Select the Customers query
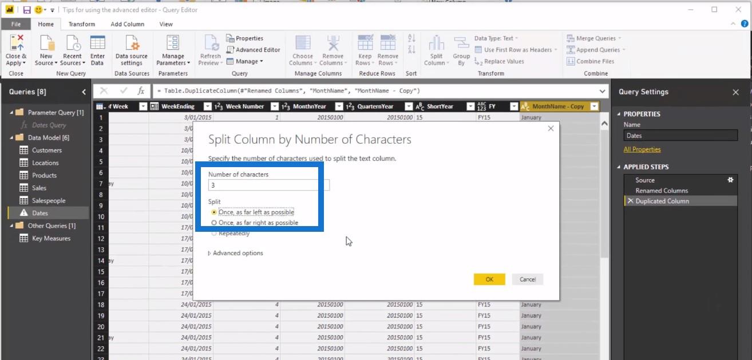Screen dimensions: 752x360 47,150
